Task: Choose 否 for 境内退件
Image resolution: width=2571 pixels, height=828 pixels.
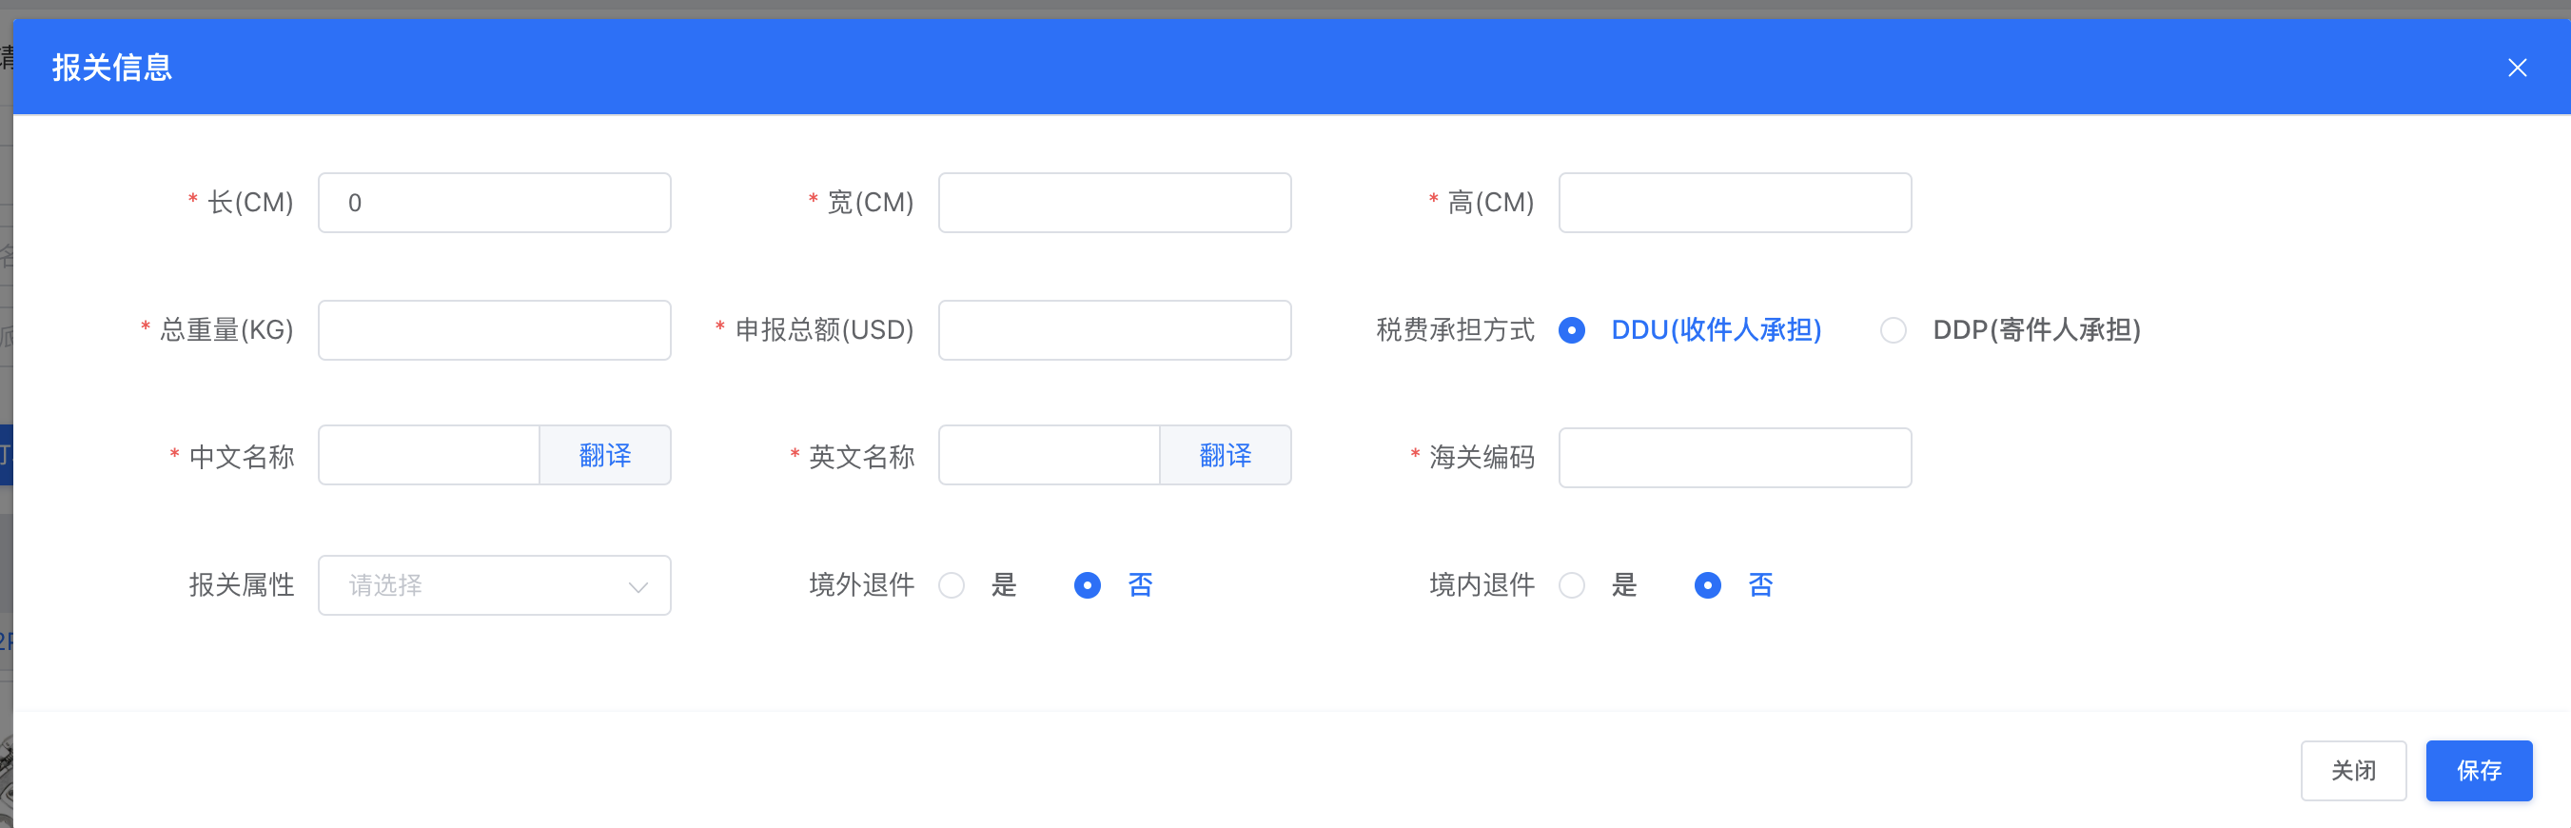Action: pyautogui.click(x=1708, y=585)
